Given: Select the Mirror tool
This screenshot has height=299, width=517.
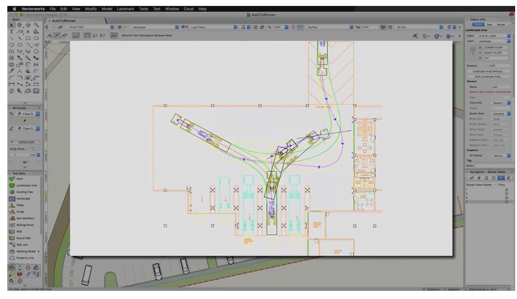Looking at the screenshot, I should [36, 64].
